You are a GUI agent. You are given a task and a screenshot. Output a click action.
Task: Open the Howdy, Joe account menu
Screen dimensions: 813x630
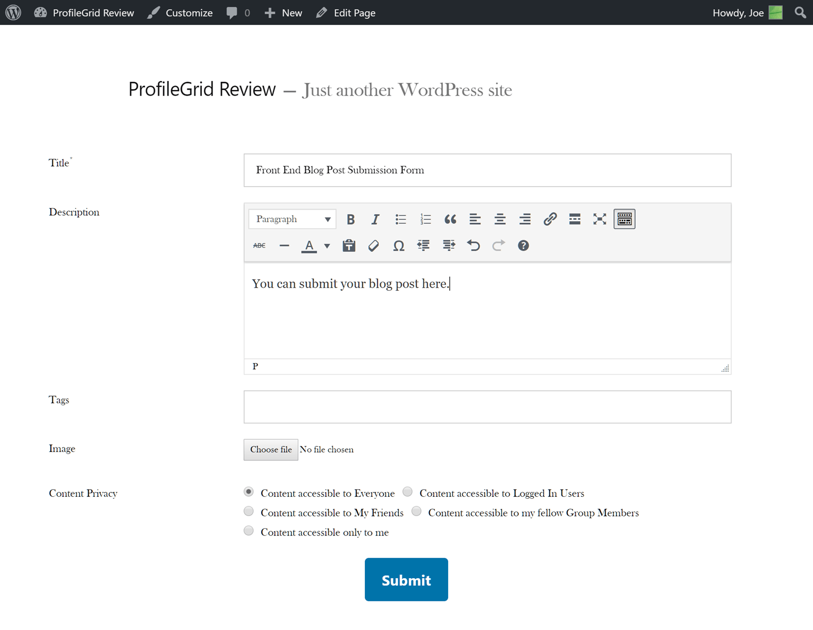(746, 13)
